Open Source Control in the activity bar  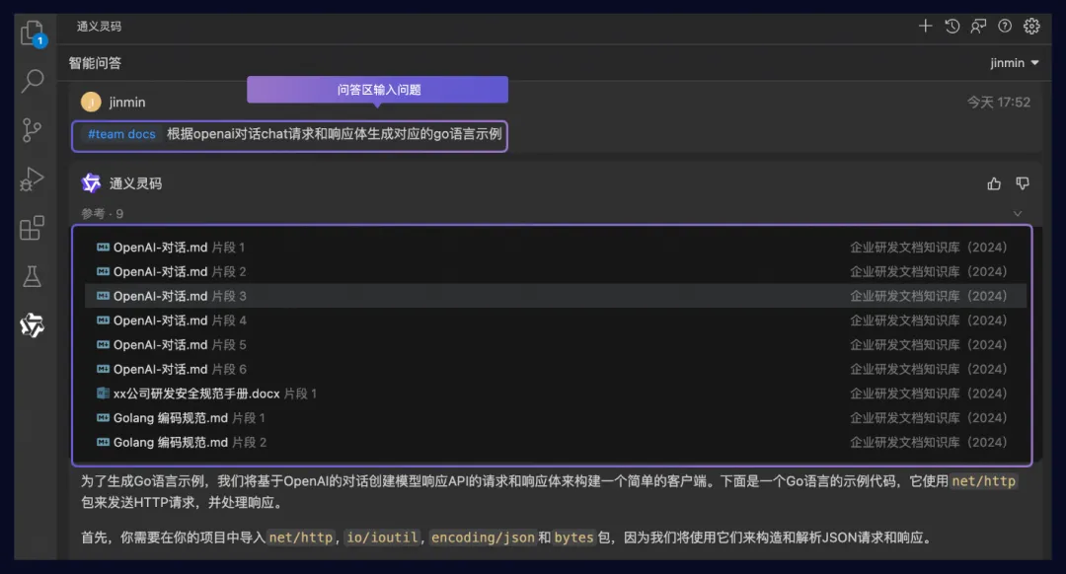coord(30,129)
